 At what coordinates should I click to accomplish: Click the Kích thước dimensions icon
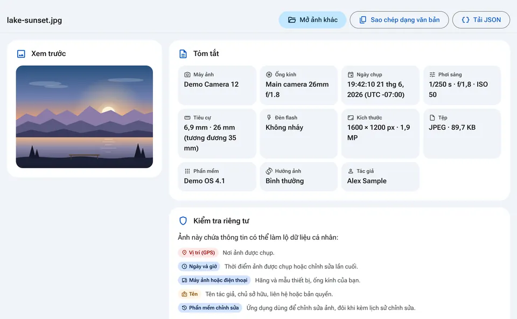pyautogui.click(x=351, y=118)
